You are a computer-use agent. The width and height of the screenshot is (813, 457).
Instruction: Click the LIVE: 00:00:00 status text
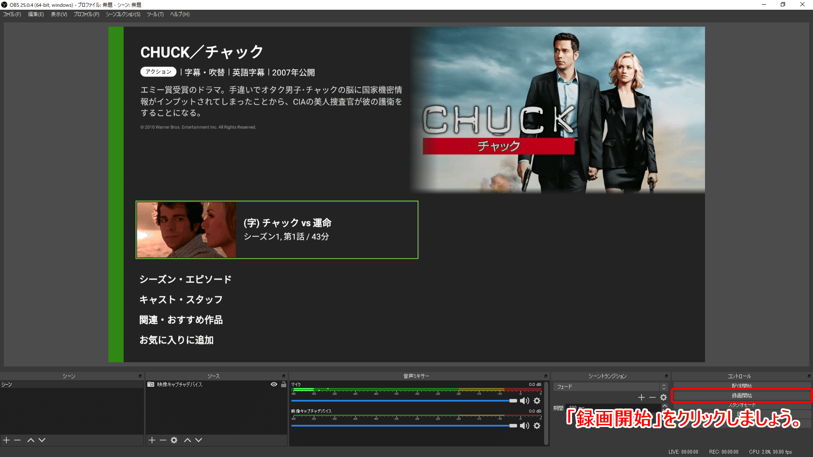(683, 452)
